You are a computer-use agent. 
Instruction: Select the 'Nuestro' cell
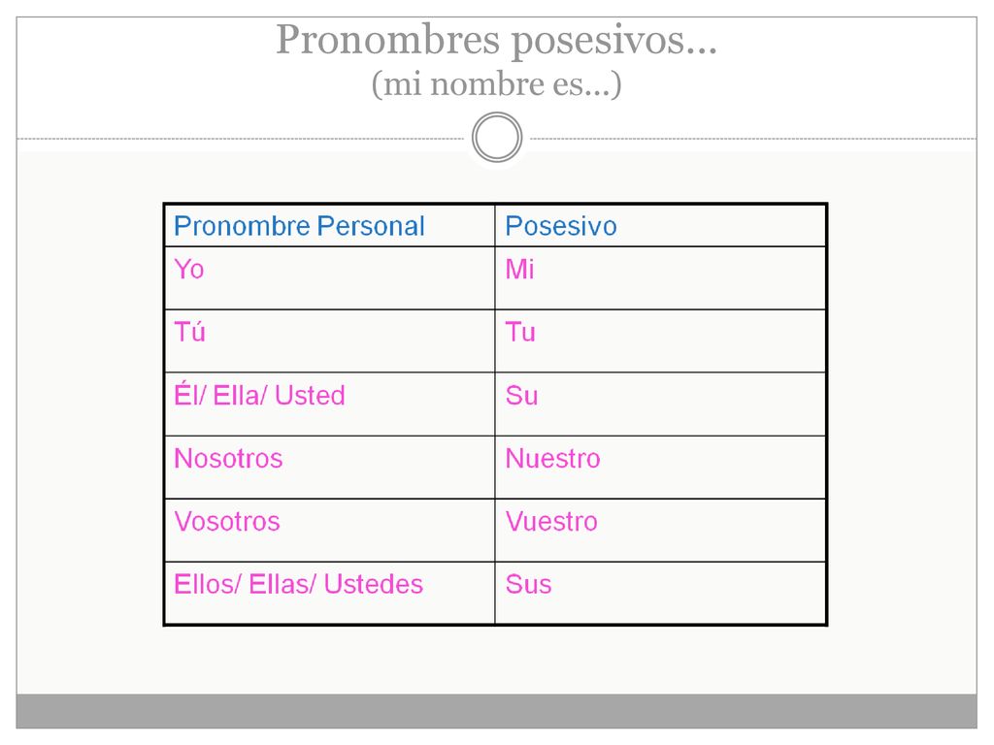coord(660,467)
